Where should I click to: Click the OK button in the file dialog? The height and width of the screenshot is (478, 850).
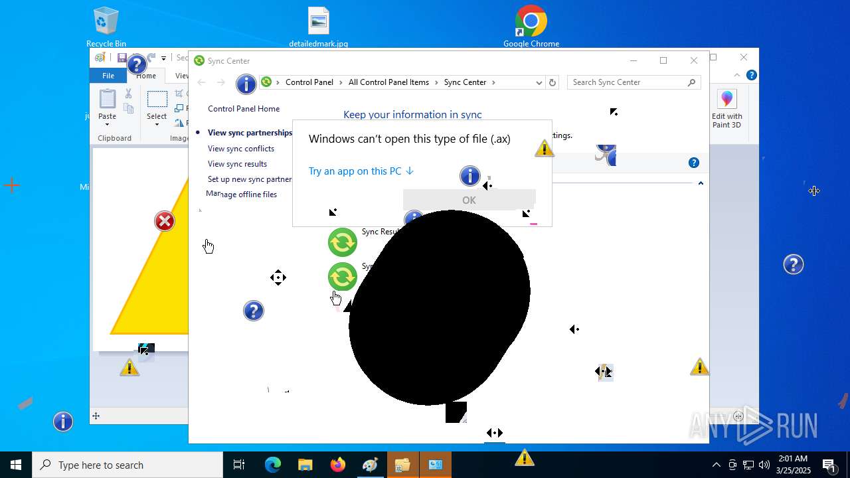[x=469, y=200]
